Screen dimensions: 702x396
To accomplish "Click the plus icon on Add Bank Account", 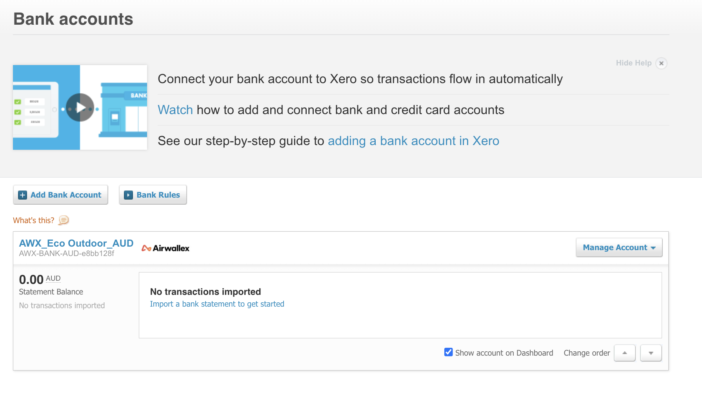I will click(23, 195).
